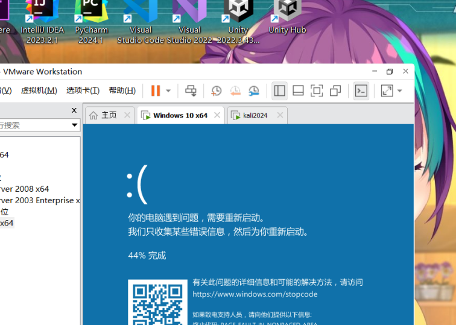The width and height of the screenshot is (456, 325).
Task: Pause the virtual machine with the orange pause button
Action: coord(156,90)
